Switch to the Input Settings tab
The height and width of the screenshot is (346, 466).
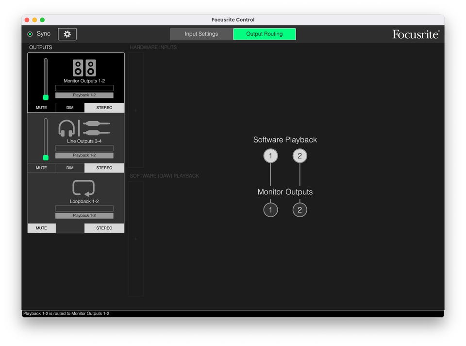tap(201, 34)
